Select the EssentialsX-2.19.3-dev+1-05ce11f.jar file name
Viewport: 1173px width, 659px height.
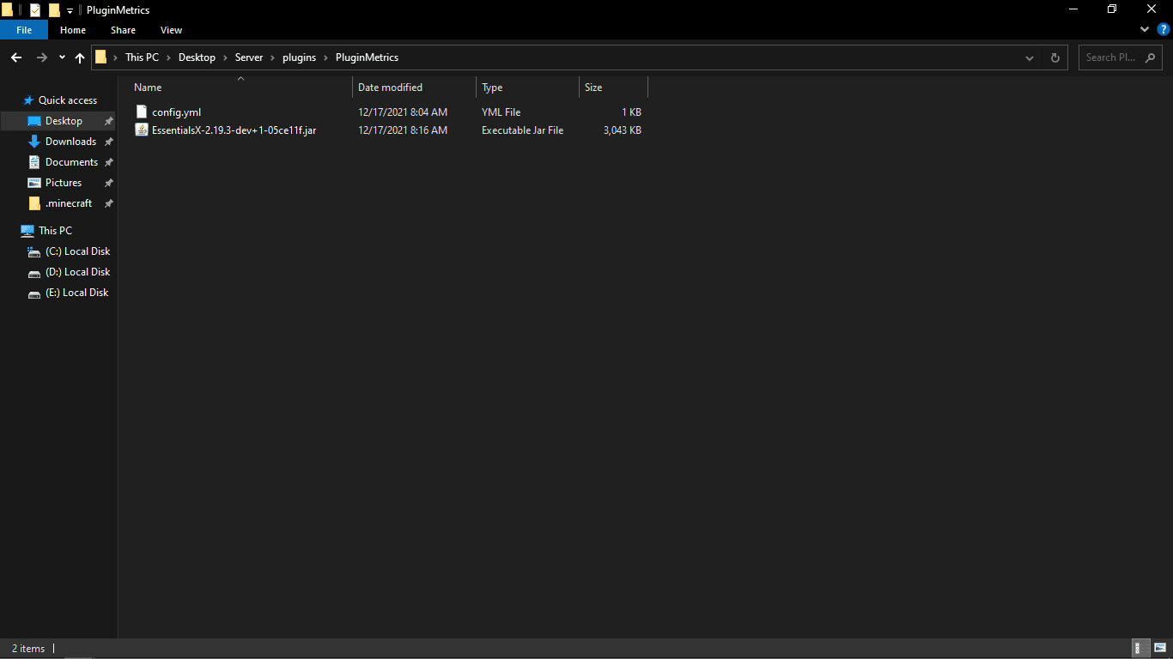pyautogui.click(x=234, y=130)
